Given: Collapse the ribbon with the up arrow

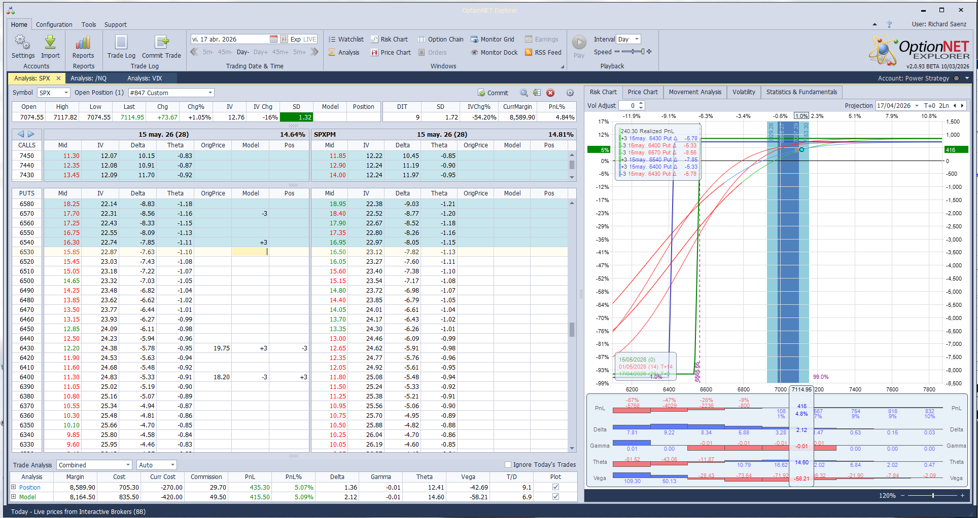Looking at the screenshot, I should (875, 24).
